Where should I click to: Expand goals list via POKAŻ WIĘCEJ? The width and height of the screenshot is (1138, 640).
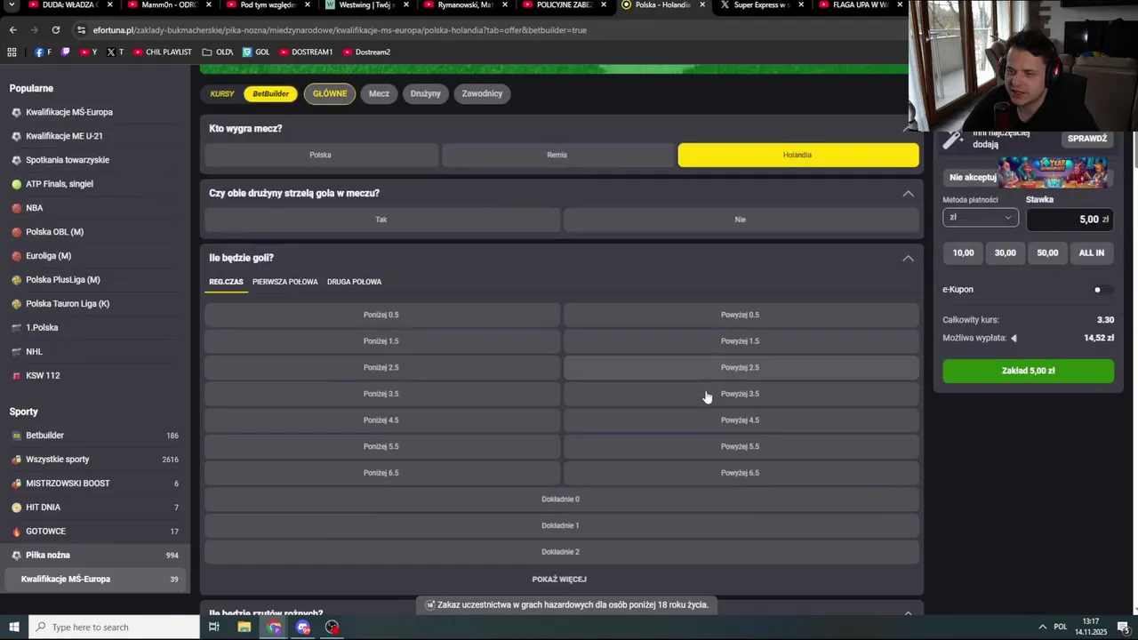(x=559, y=580)
